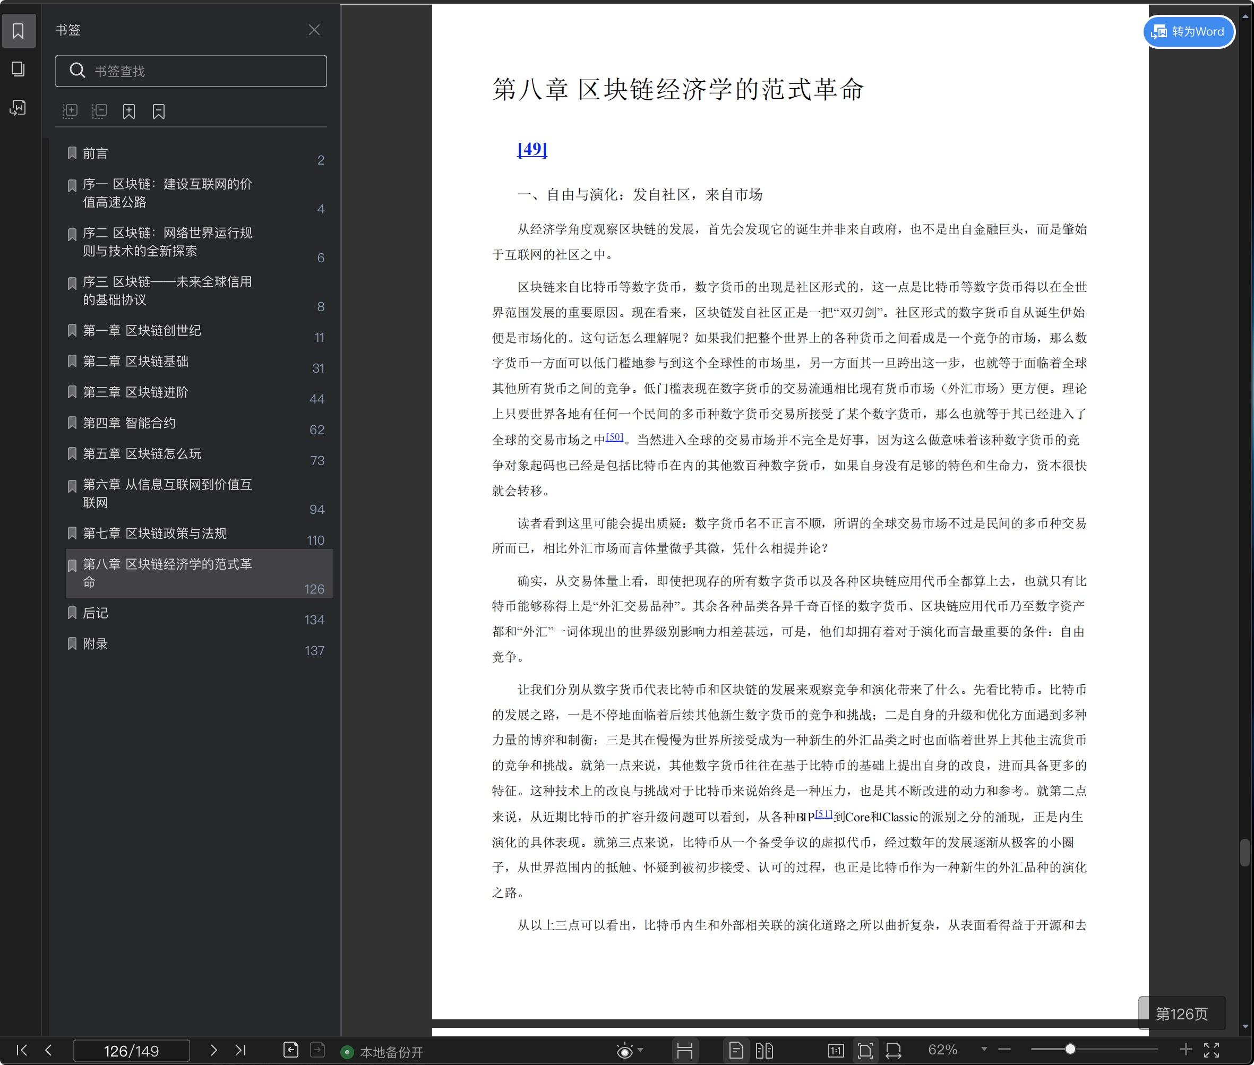
Task: Open the bookmarks panel icon in sidebar
Action: point(19,31)
